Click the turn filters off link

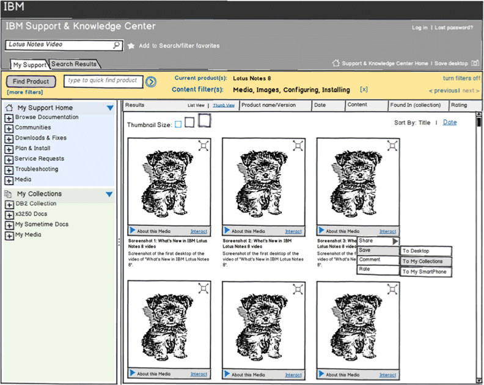[461, 78]
